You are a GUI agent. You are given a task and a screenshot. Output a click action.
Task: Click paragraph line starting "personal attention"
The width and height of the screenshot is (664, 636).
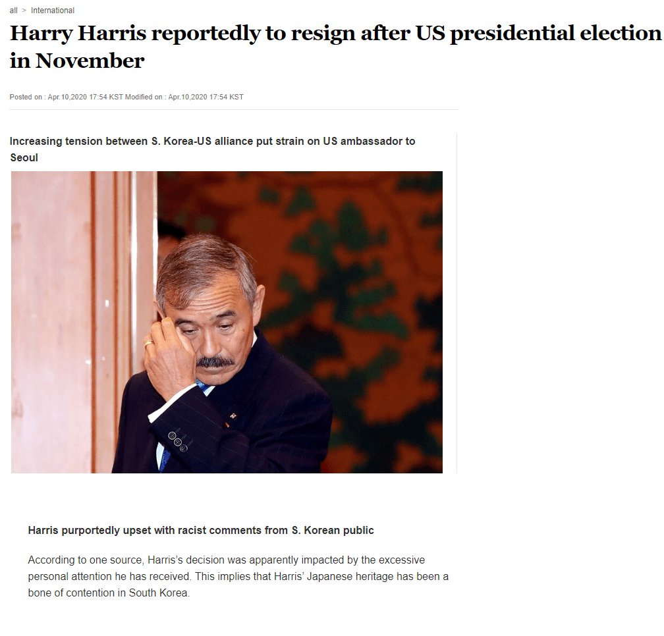click(x=238, y=577)
